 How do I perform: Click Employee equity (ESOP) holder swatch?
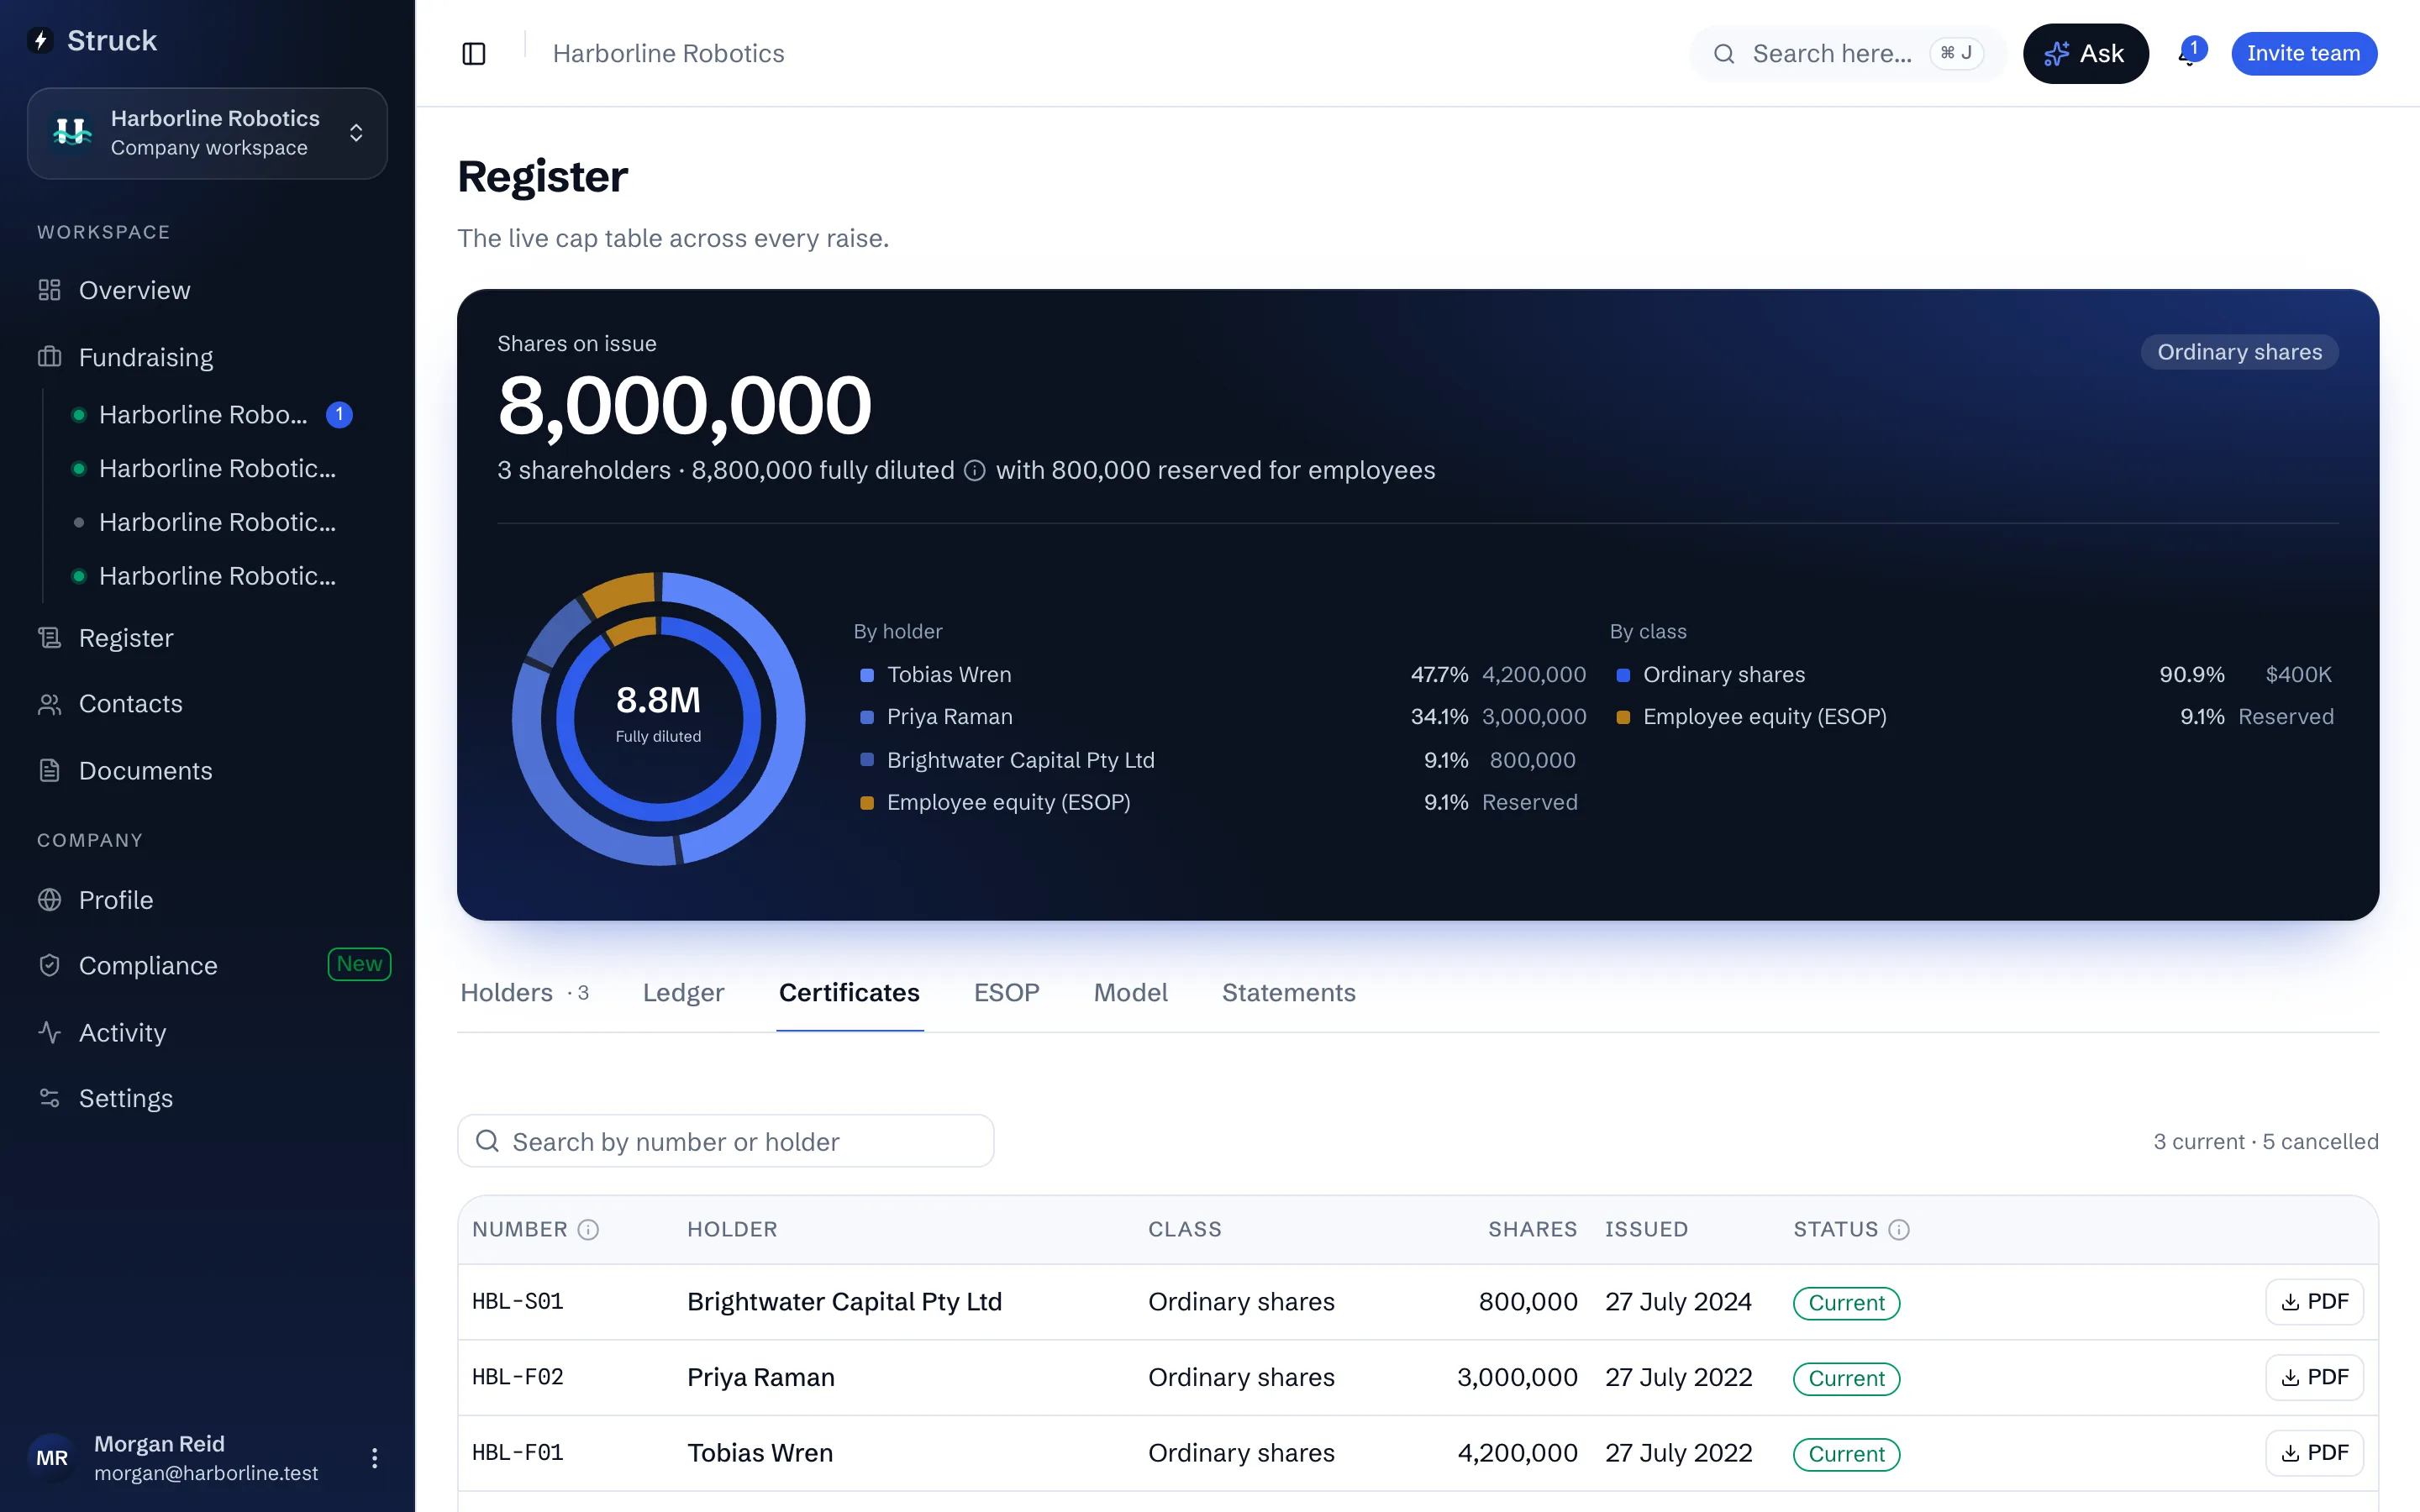[867, 803]
